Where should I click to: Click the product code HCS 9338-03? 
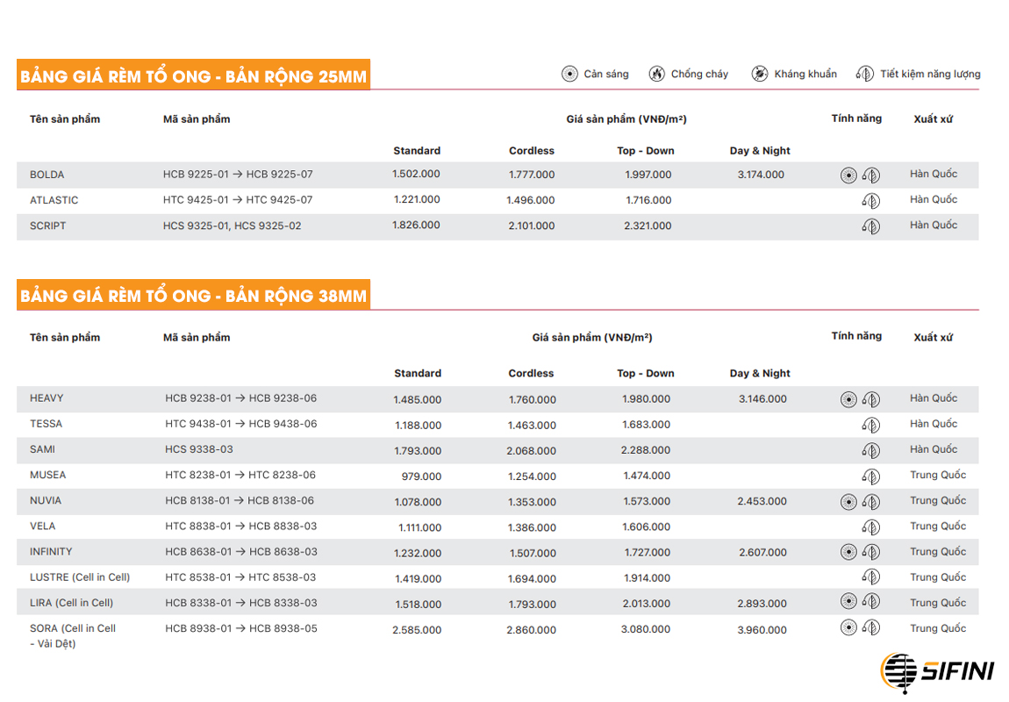click(x=199, y=449)
